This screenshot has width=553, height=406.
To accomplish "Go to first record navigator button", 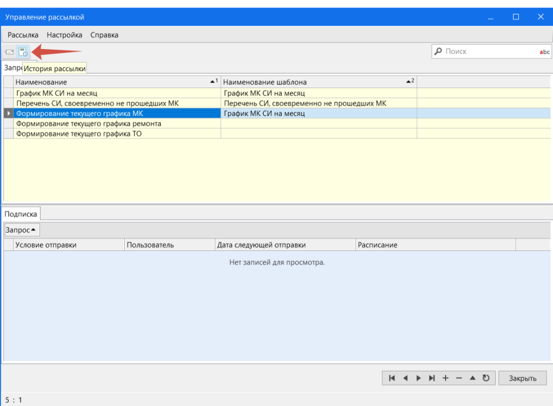I will (x=392, y=378).
